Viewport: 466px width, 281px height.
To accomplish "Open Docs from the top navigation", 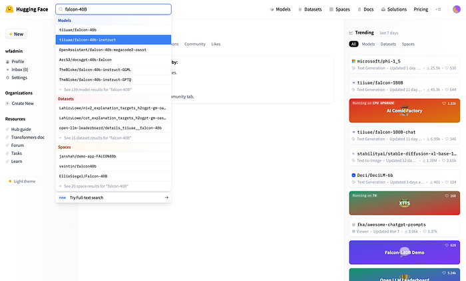I will [x=365, y=9].
